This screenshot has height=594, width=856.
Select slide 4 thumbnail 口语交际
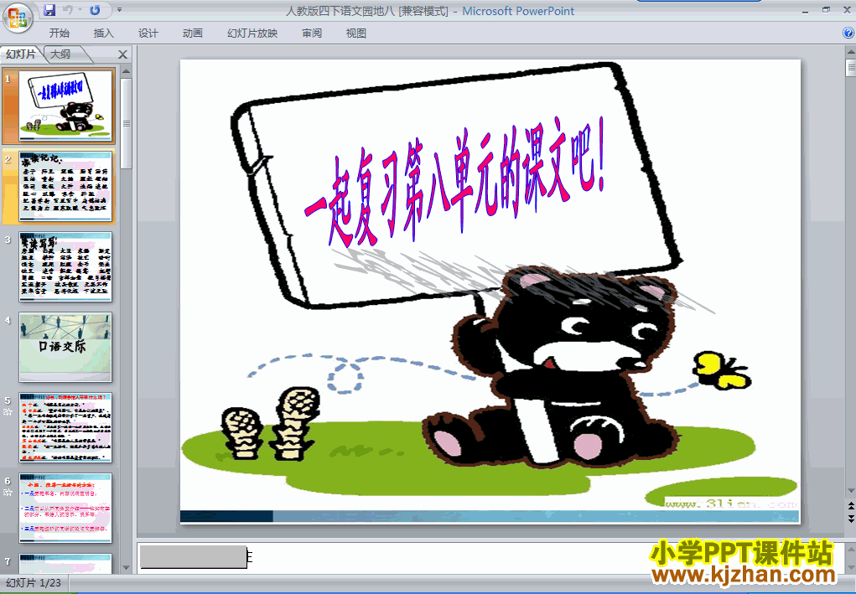(x=65, y=347)
